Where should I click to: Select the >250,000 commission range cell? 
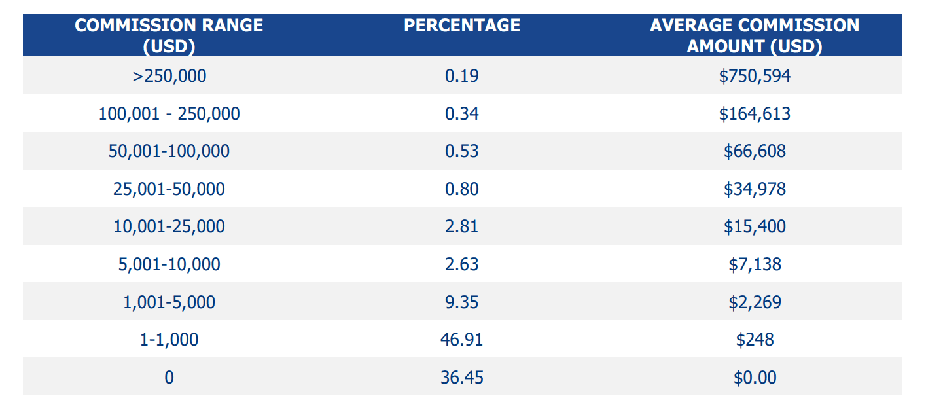(169, 76)
